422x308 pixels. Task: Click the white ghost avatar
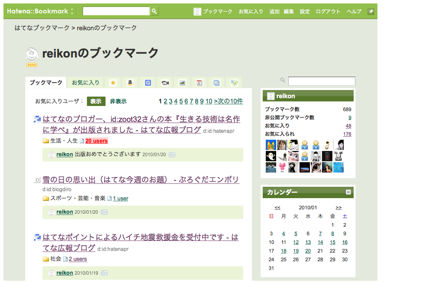(271, 156)
